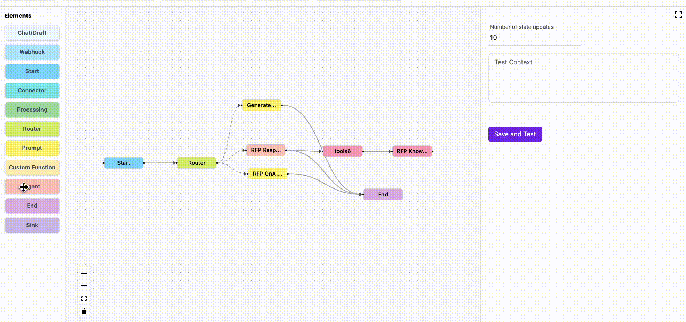
Task: Select the Chat/Draft element
Action: click(x=32, y=33)
